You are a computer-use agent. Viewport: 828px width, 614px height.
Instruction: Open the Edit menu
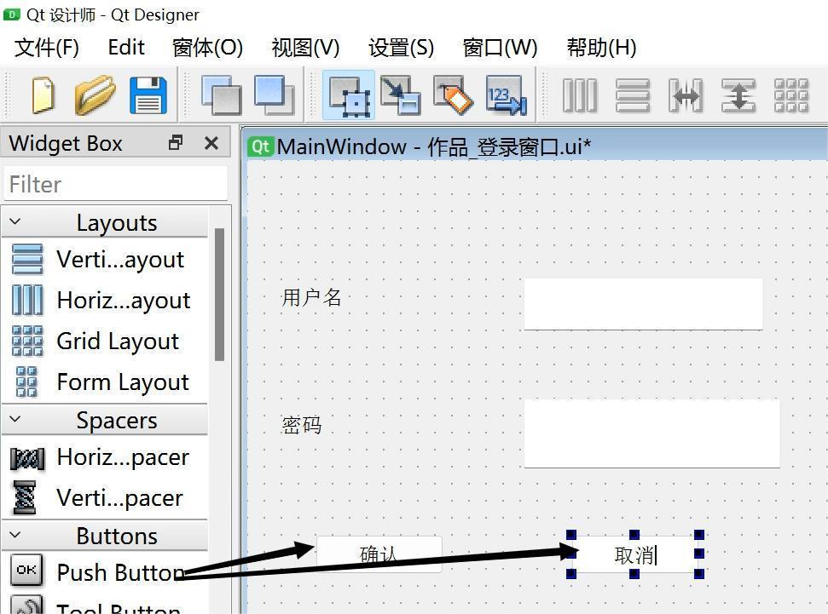pyautogui.click(x=125, y=48)
